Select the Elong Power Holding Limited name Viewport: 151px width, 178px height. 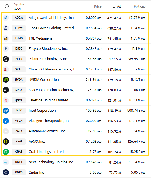pos(51,28)
